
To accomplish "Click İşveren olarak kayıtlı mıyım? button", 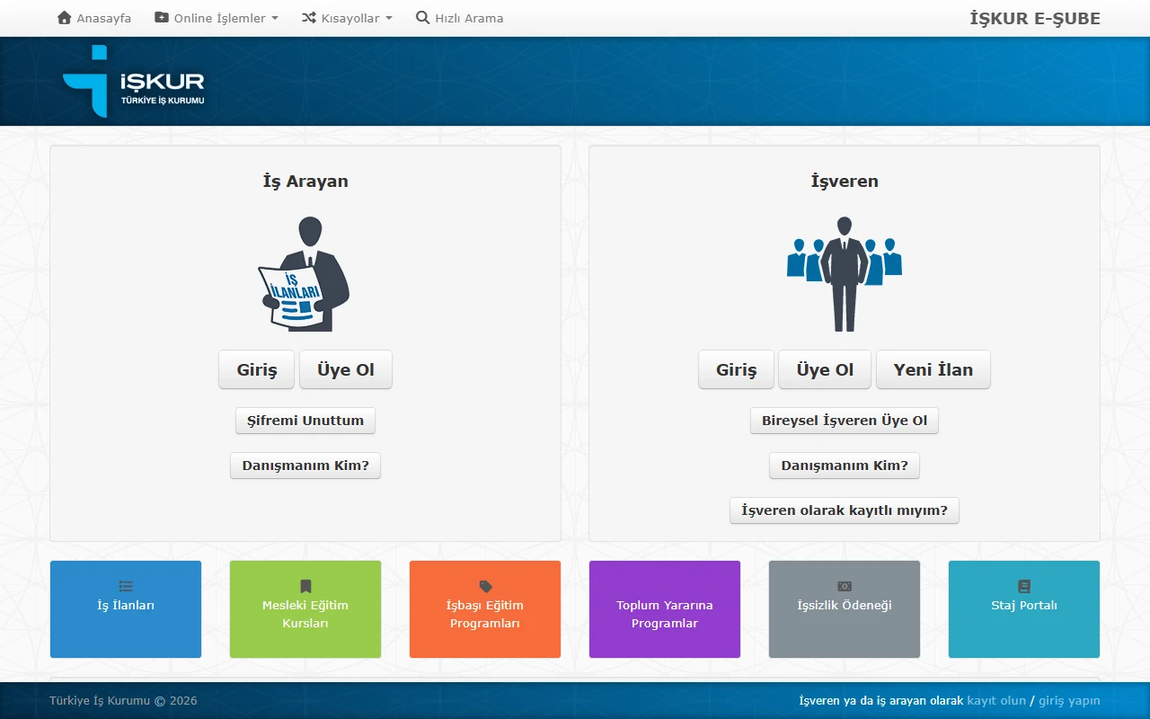I will [845, 510].
